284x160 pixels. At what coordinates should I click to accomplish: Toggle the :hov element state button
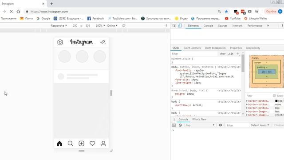(223, 54)
